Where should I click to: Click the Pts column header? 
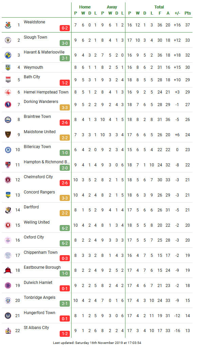tap(187, 13)
